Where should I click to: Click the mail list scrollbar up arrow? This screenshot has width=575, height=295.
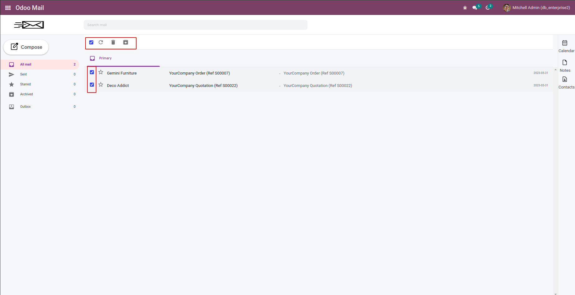[x=555, y=70]
